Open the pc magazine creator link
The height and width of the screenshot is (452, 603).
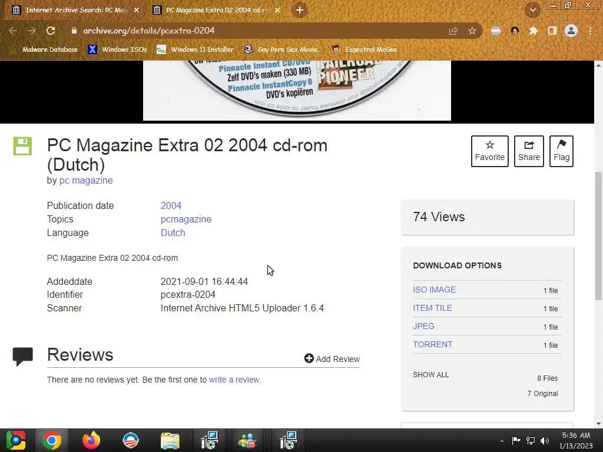pyautogui.click(x=86, y=180)
